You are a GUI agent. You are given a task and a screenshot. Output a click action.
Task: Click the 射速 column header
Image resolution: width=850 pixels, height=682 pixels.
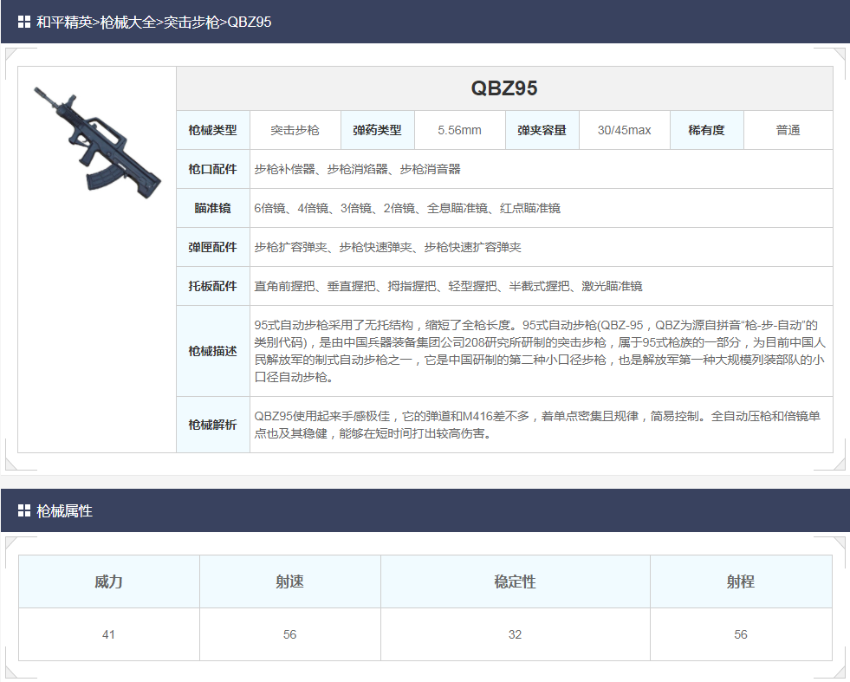pyautogui.click(x=290, y=581)
